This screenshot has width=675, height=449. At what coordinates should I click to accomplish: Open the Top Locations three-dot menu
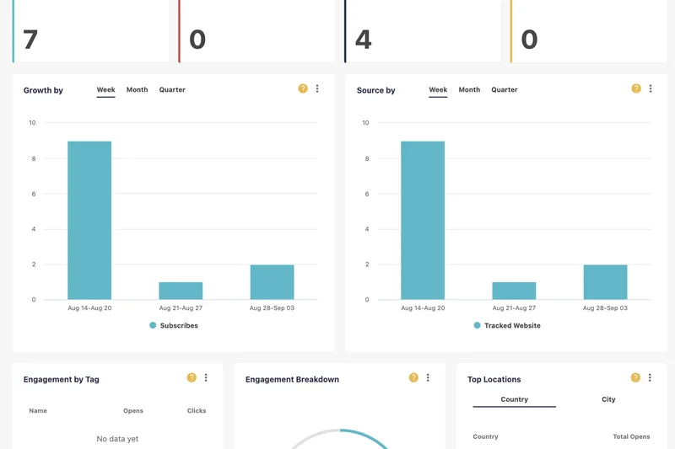tap(650, 378)
